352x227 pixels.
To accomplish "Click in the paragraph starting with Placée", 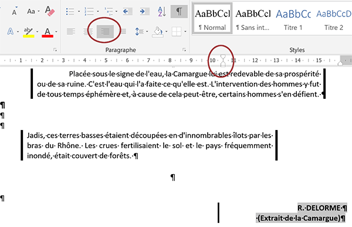I will pos(179,84).
